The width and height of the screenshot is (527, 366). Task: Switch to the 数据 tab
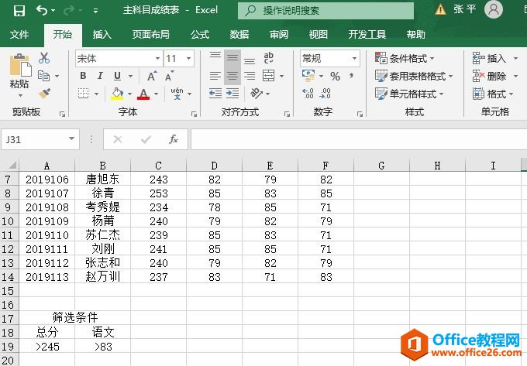click(239, 35)
